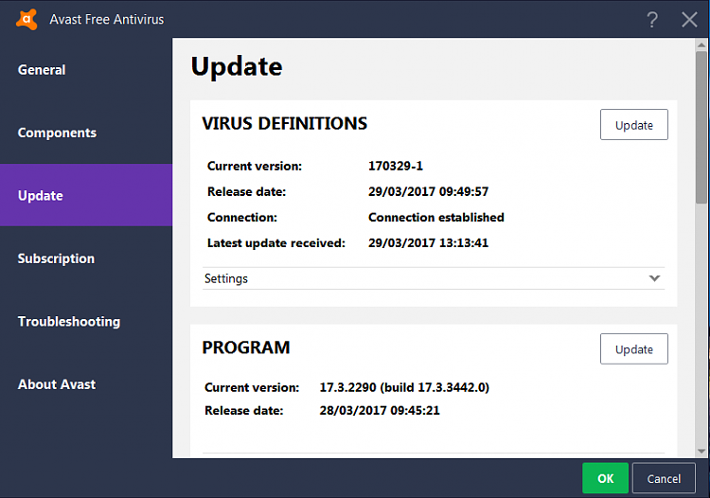Click the Program Update button
Viewport: 710px width, 498px height.
click(634, 349)
